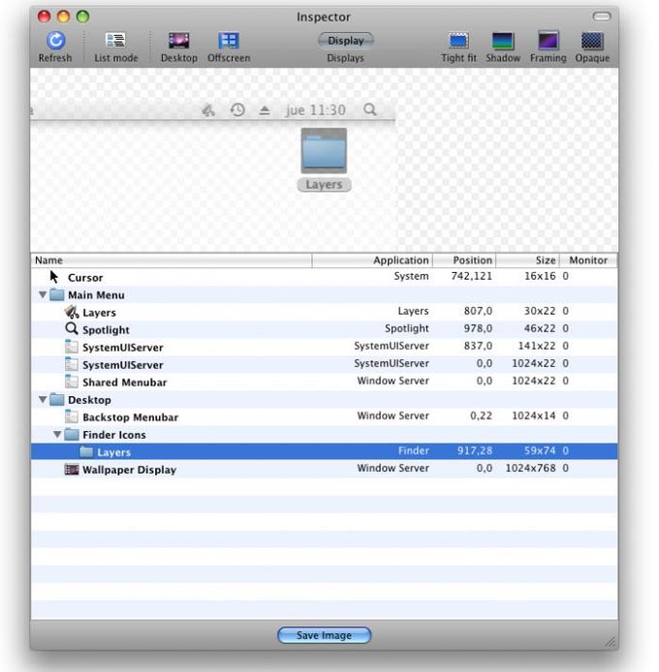Click the 978,0 position cell

tap(478, 328)
